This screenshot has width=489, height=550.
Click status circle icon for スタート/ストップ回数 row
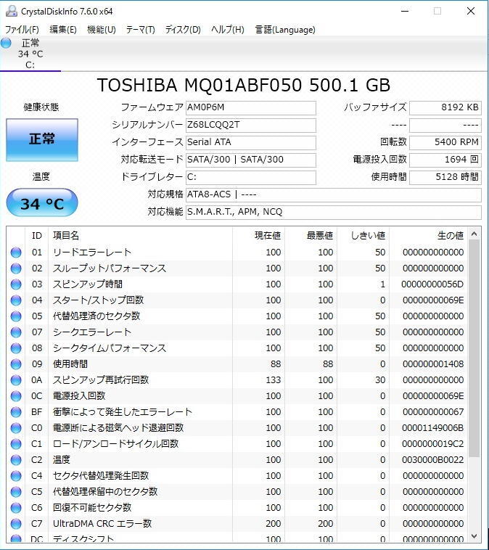tap(16, 300)
